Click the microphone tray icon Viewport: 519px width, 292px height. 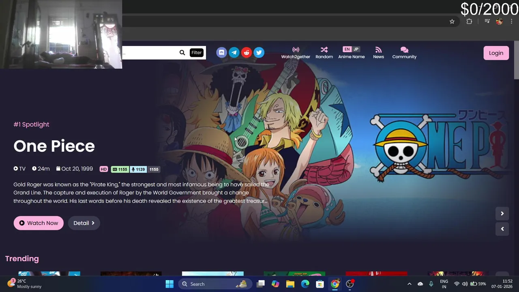pos(431,284)
